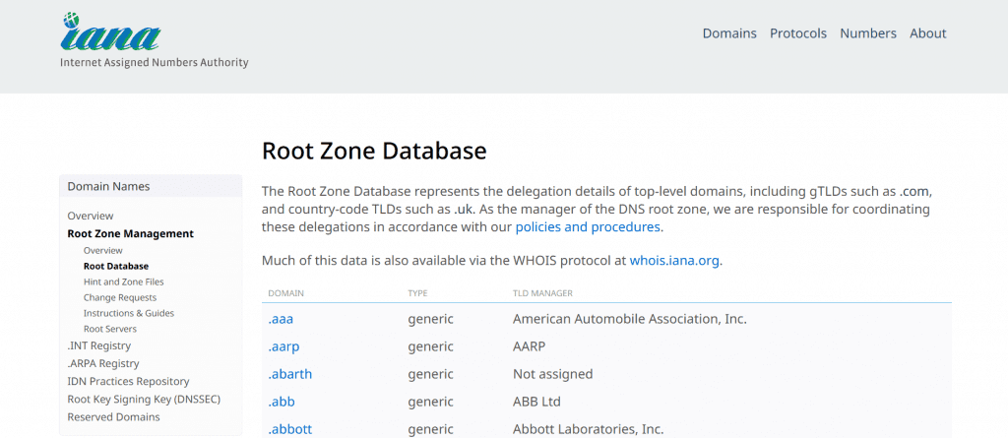
Task: Follow the whois.iana.org link
Action: (x=674, y=261)
